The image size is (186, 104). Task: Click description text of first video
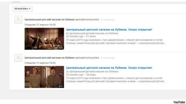coord(116,42)
